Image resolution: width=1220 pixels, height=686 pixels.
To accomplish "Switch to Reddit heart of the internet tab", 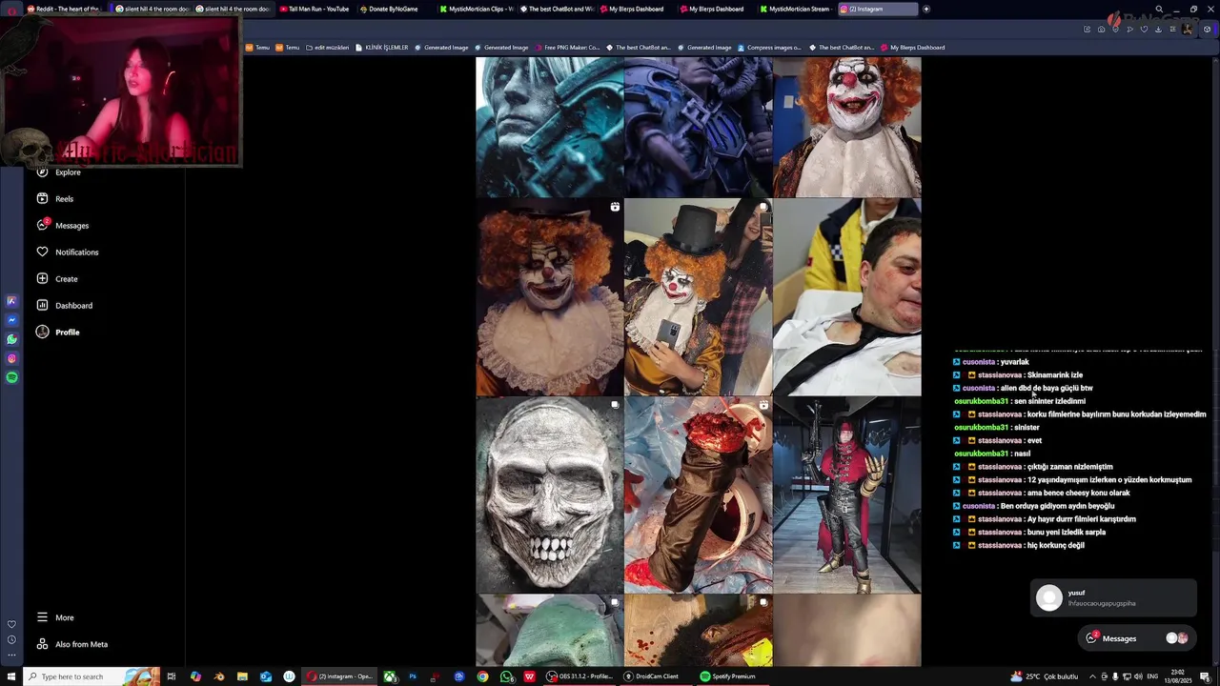I will click(65, 9).
